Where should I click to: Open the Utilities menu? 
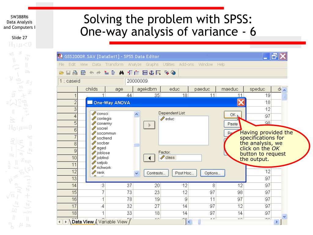click(169, 64)
